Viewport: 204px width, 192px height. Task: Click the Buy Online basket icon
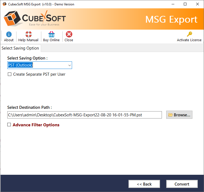coord(51,34)
